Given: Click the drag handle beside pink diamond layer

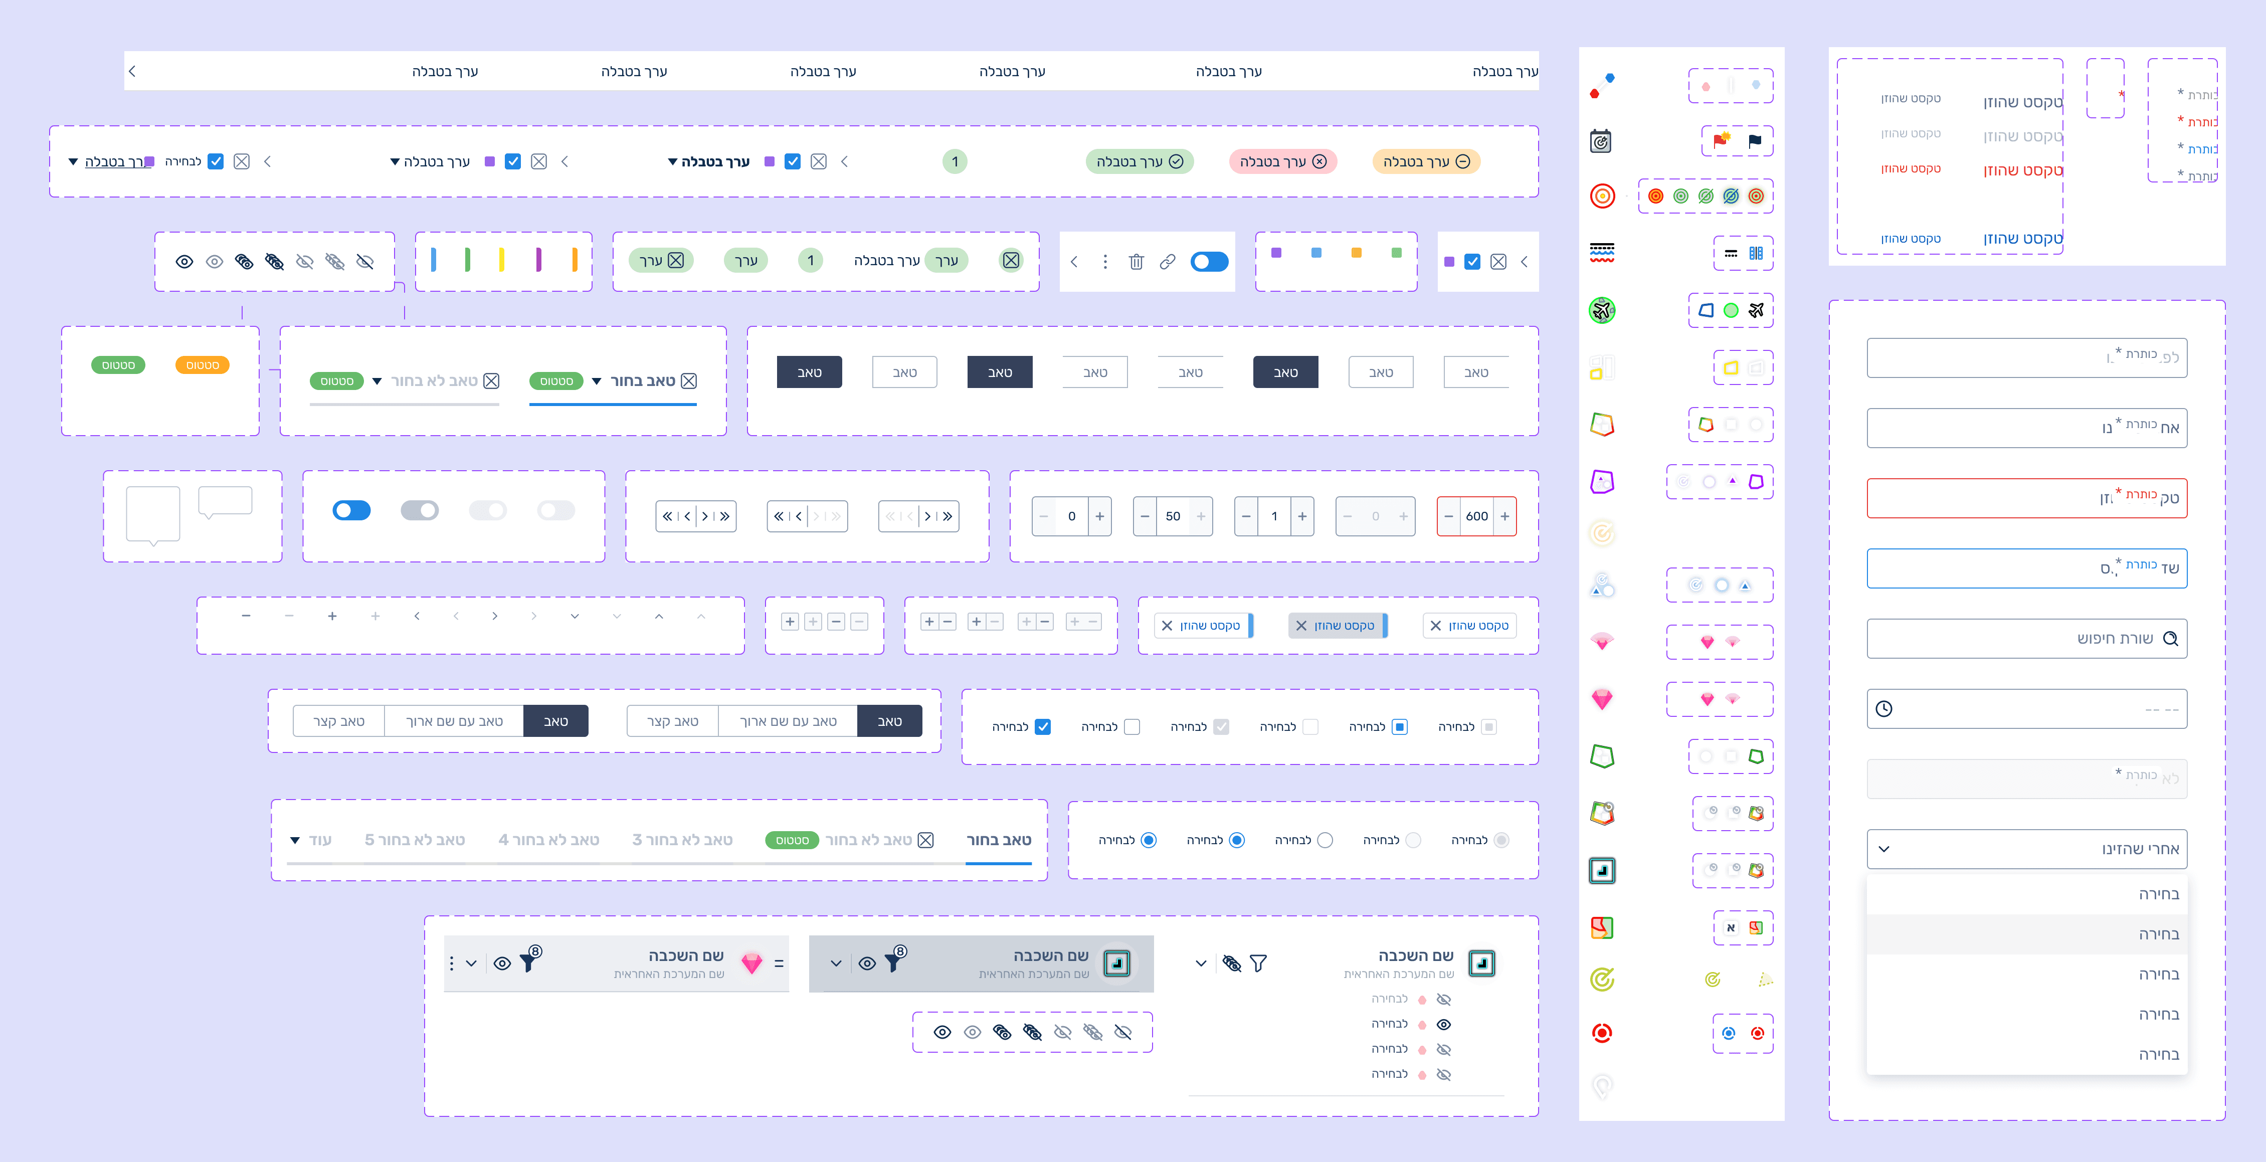Looking at the screenshot, I should pos(779,963).
